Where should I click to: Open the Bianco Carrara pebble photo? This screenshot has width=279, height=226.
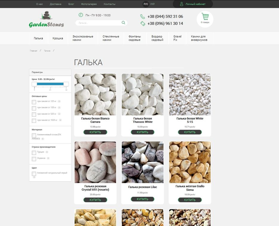pyautogui.click(x=95, y=95)
